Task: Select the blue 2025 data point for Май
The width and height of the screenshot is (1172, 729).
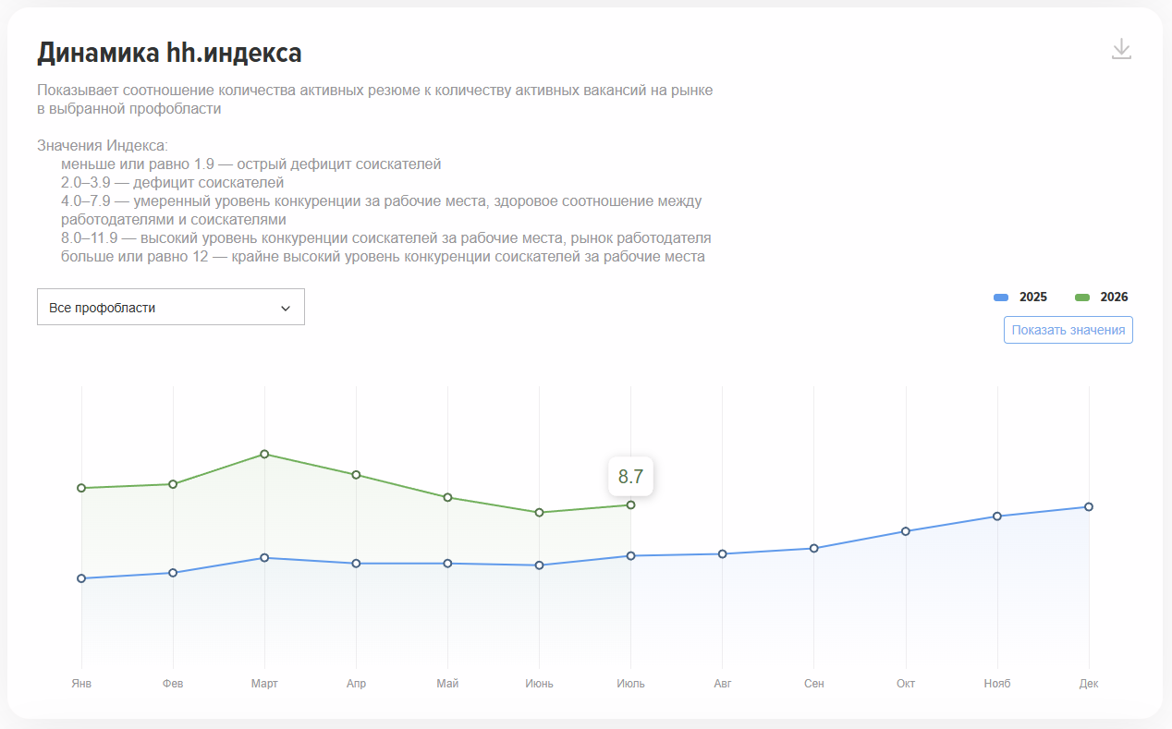Action: tap(447, 564)
